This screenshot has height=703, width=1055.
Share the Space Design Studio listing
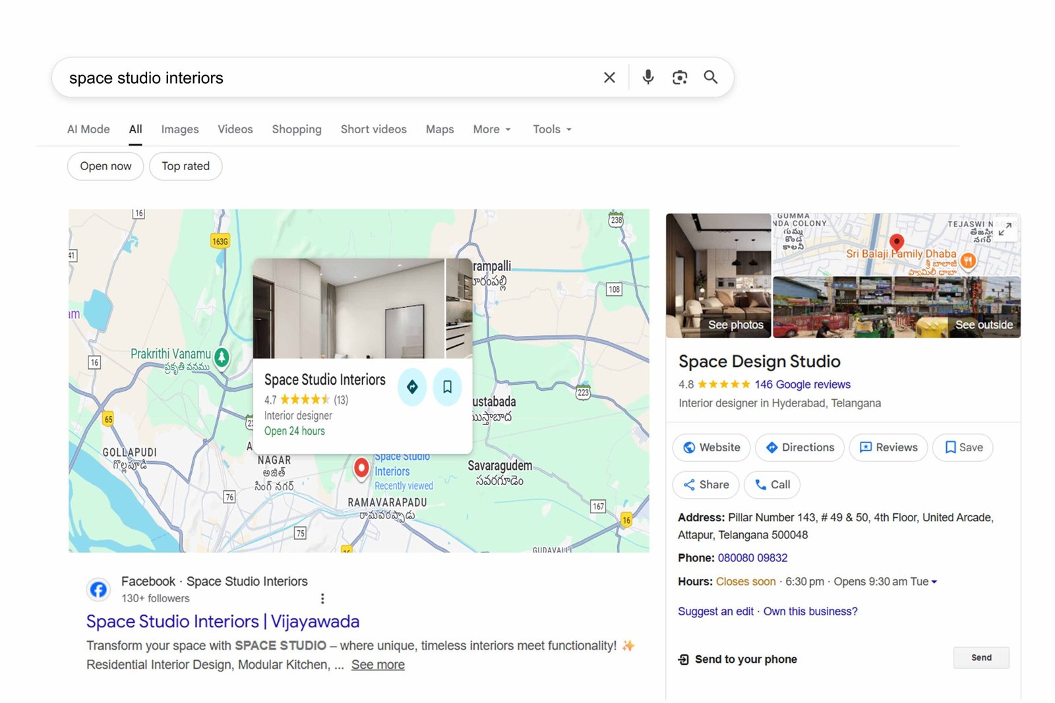click(x=706, y=485)
